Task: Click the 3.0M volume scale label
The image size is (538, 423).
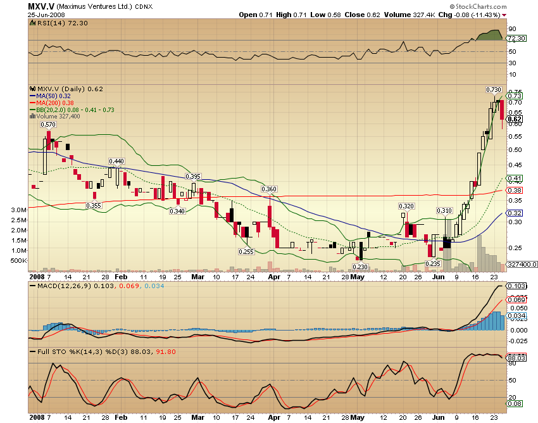Action: point(19,210)
